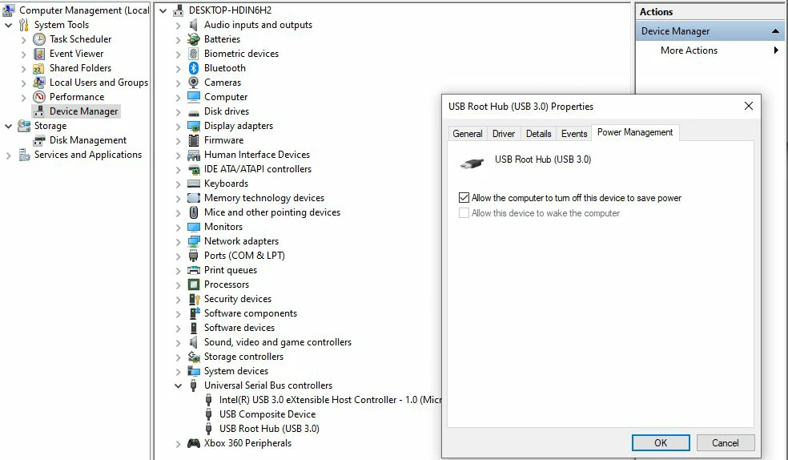The image size is (788, 460).
Task: Click the Shared Folders icon
Action: tap(39, 68)
